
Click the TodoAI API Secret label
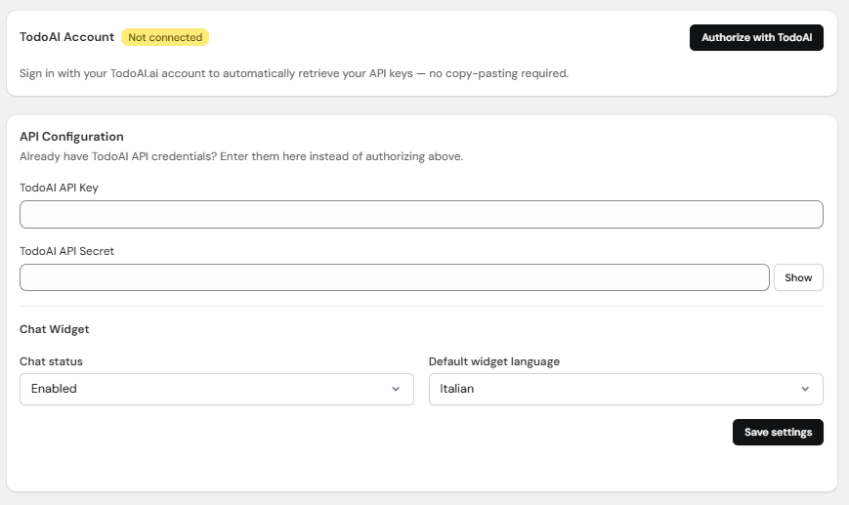coord(66,251)
